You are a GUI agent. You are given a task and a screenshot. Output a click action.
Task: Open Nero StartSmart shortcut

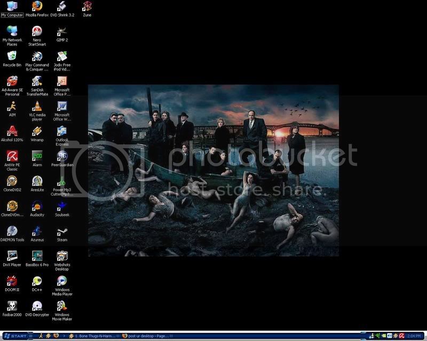pos(37,36)
